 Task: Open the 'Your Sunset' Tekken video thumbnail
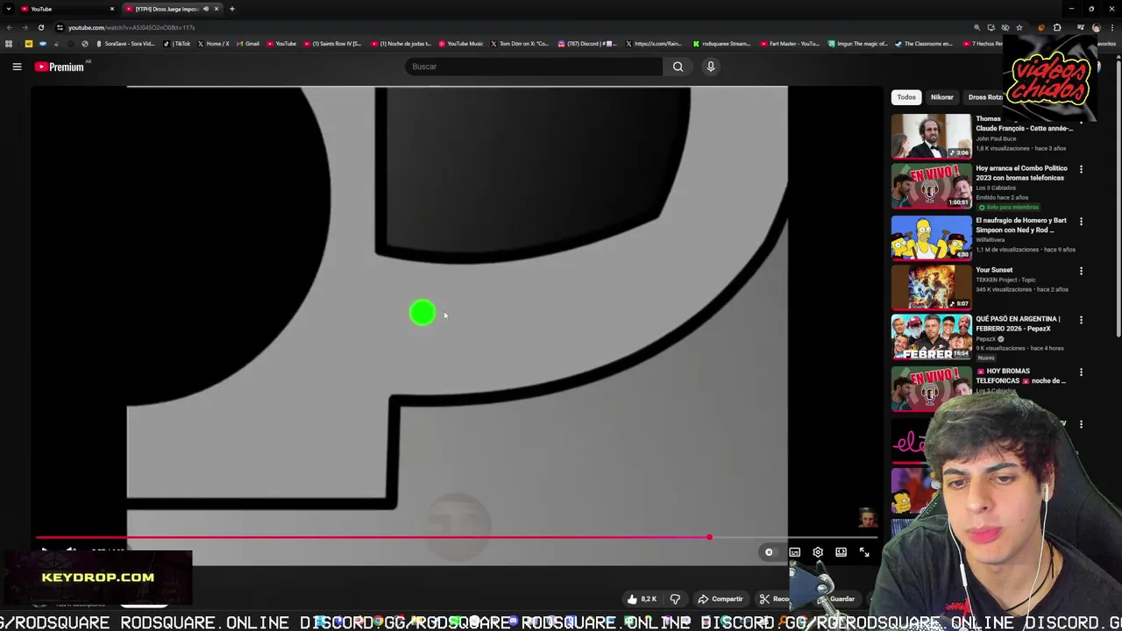[931, 287]
